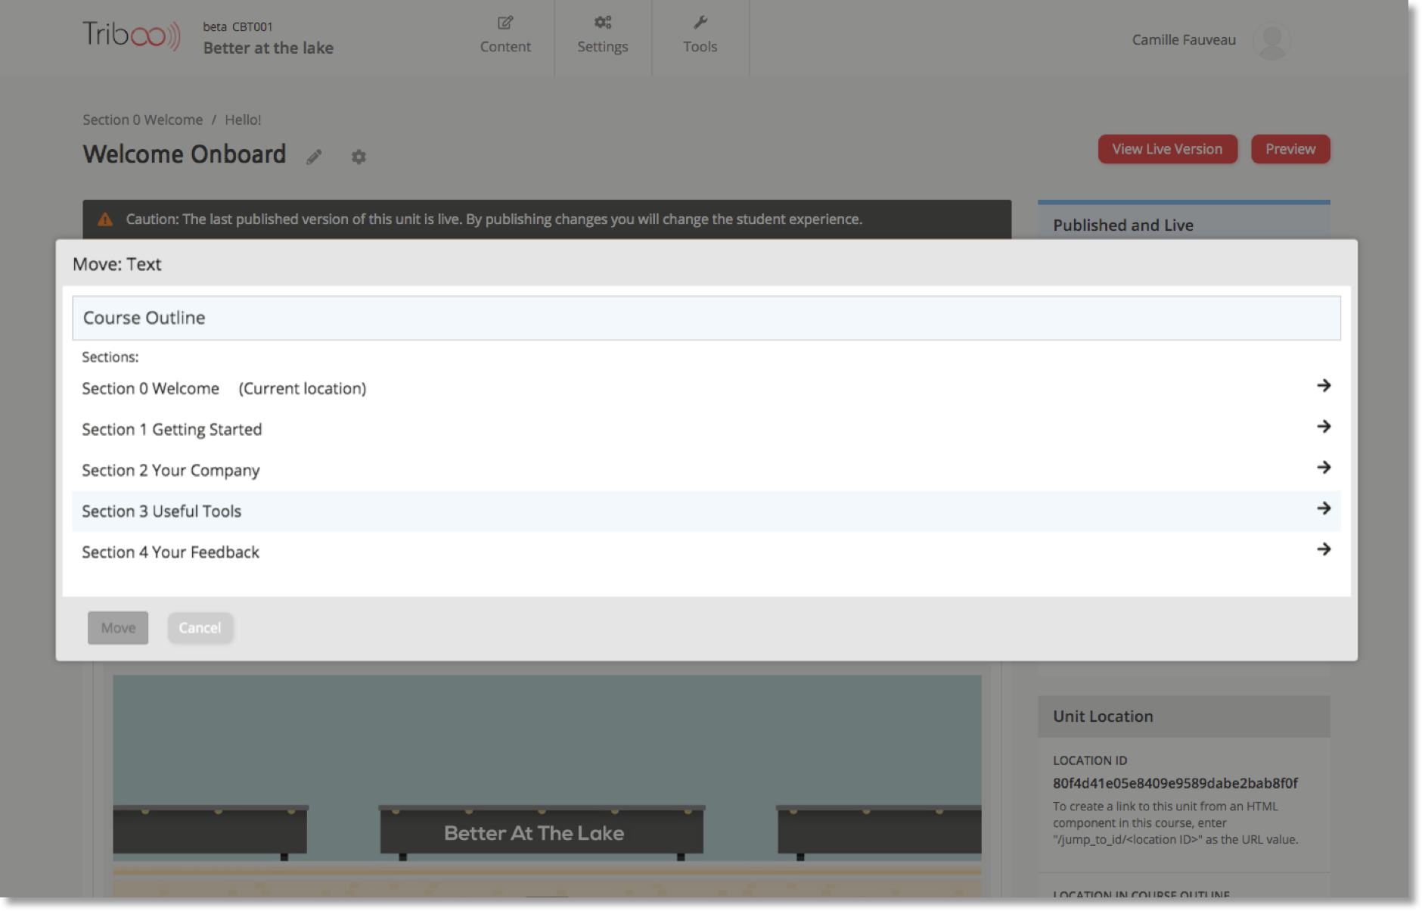Open Section 3 Useful Tools via its arrow
This screenshot has height=911, width=1422.
1323,508
